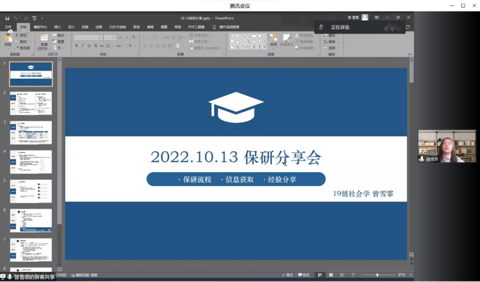Screen dimensions: 480x282
Task: Toggle Bold formatting button
Action: pos(77,45)
